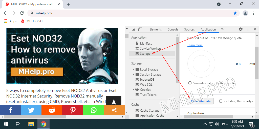Open a new browser tab

click(x=68, y=5)
